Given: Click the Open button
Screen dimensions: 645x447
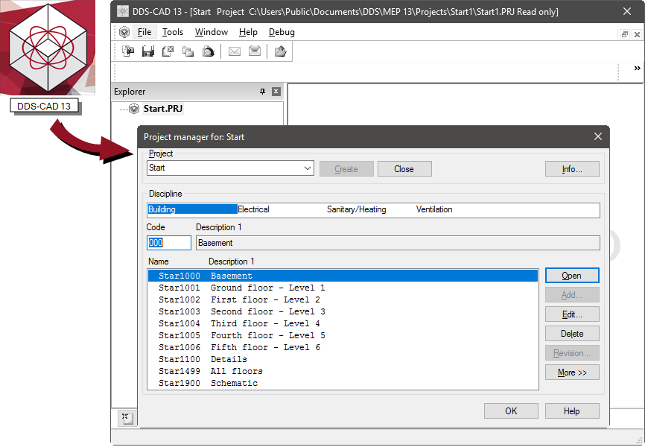Looking at the screenshot, I should point(572,276).
